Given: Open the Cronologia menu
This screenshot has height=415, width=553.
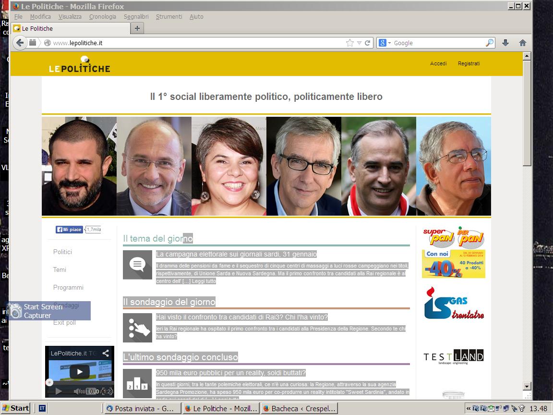Looking at the screenshot, I should point(103,16).
